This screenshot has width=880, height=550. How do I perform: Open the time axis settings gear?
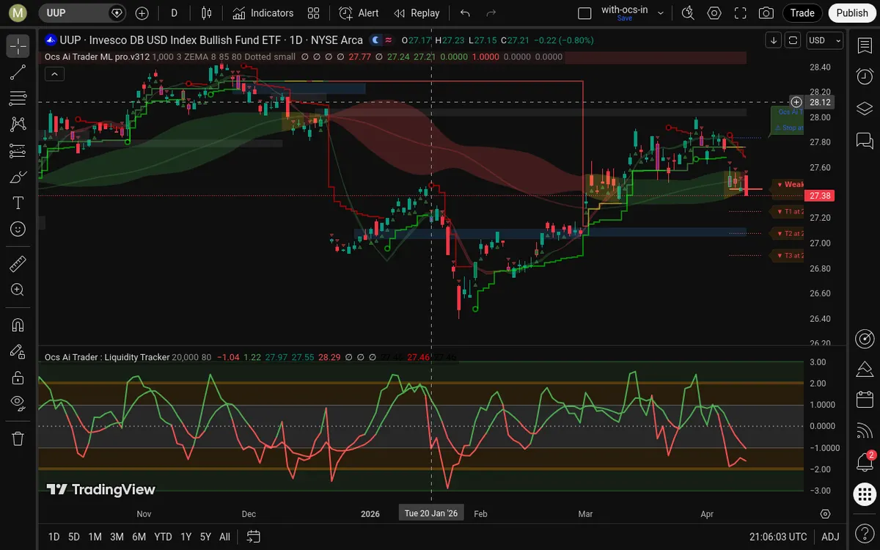pyautogui.click(x=826, y=513)
